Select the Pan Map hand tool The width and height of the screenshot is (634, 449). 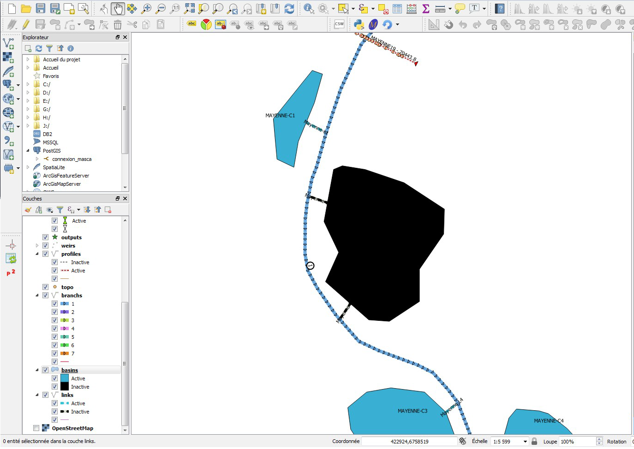coord(118,8)
